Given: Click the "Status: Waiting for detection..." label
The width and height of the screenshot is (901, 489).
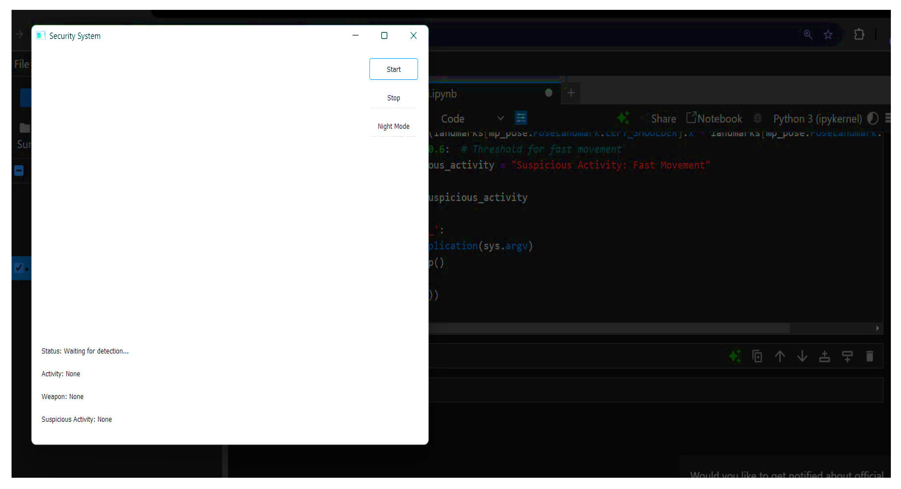Looking at the screenshot, I should [x=85, y=351].
